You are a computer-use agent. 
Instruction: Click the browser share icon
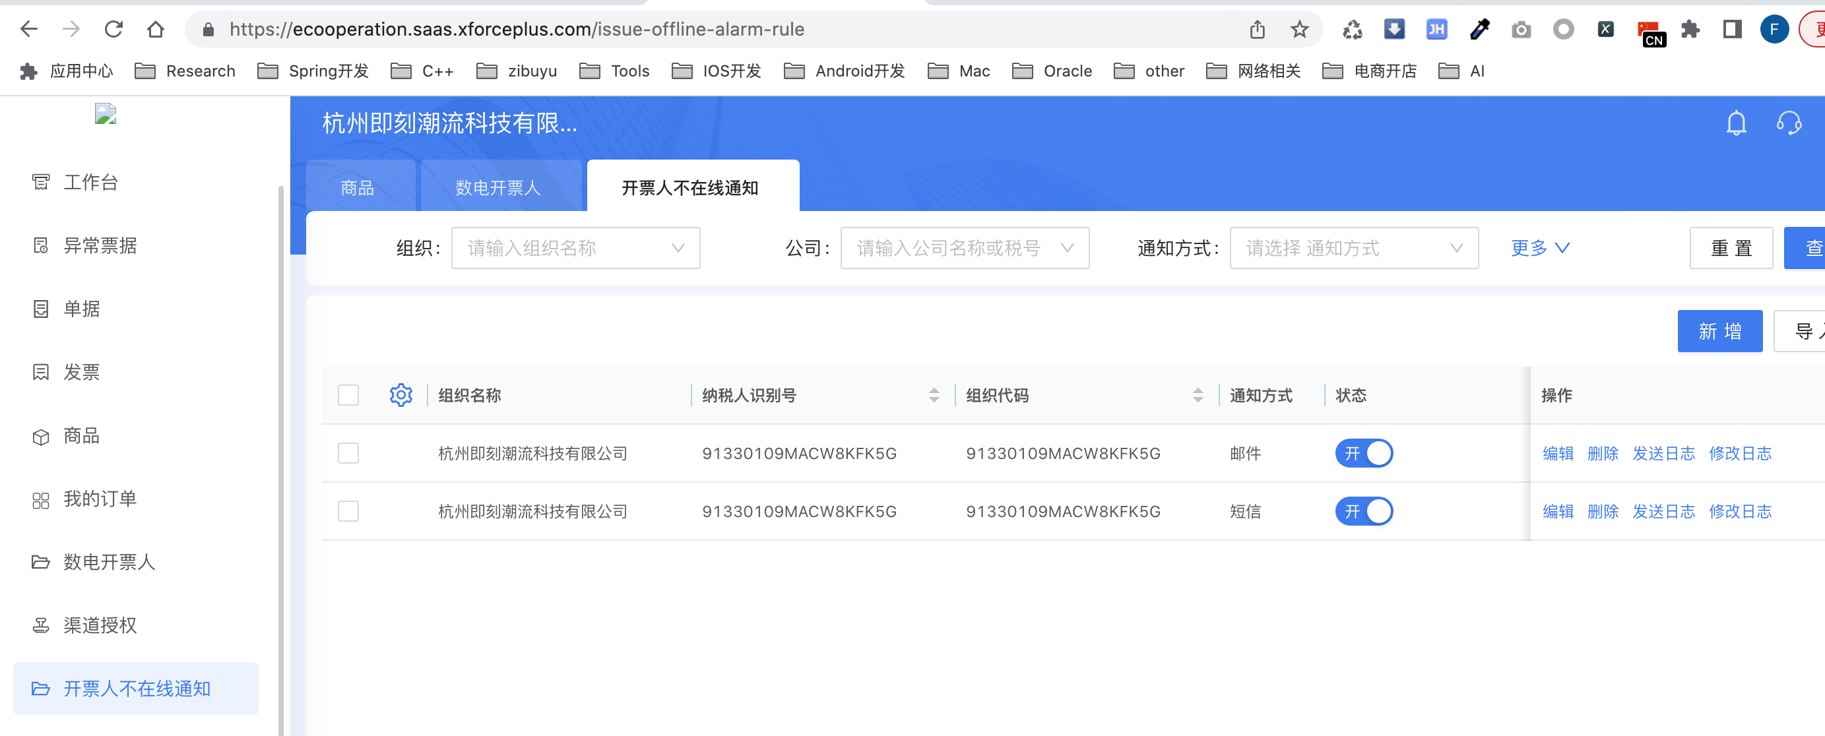[x=1258, y=29]
